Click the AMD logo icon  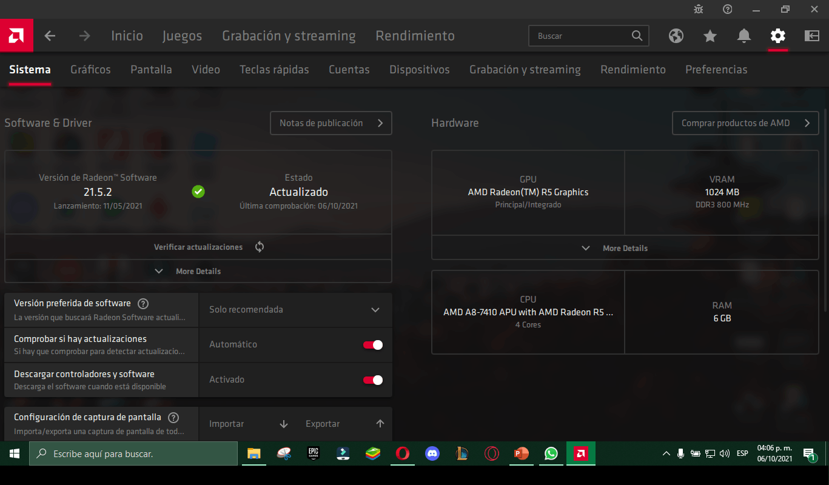click(x=16, y=36)
